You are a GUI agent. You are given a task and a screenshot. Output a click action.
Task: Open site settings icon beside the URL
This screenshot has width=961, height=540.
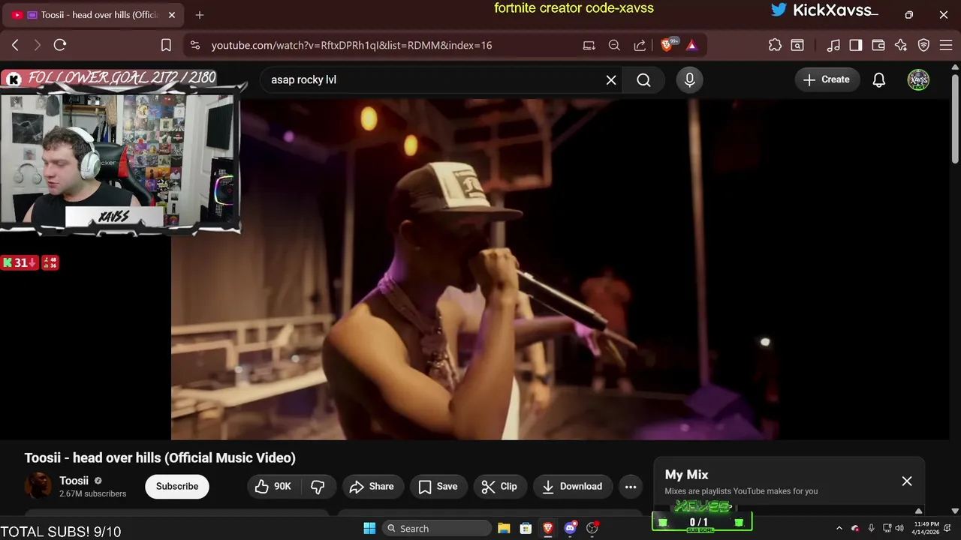(195, 45)
